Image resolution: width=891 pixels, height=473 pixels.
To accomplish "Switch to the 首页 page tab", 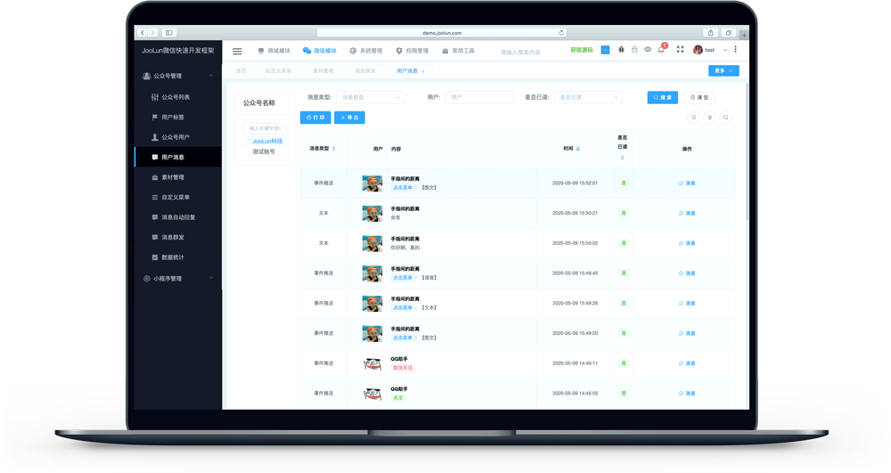I will [x=241, y=71].
